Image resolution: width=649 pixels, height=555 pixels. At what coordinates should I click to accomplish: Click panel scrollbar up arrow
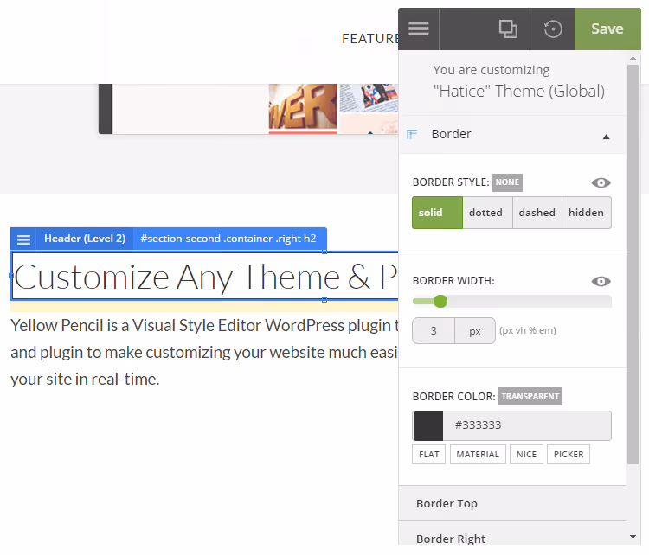pyautogui.click(x=633, y=58)
